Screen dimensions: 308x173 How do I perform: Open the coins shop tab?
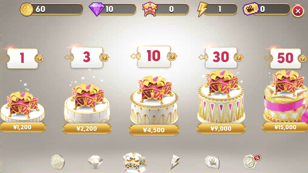pyautogui.click(x=57, y=162)
